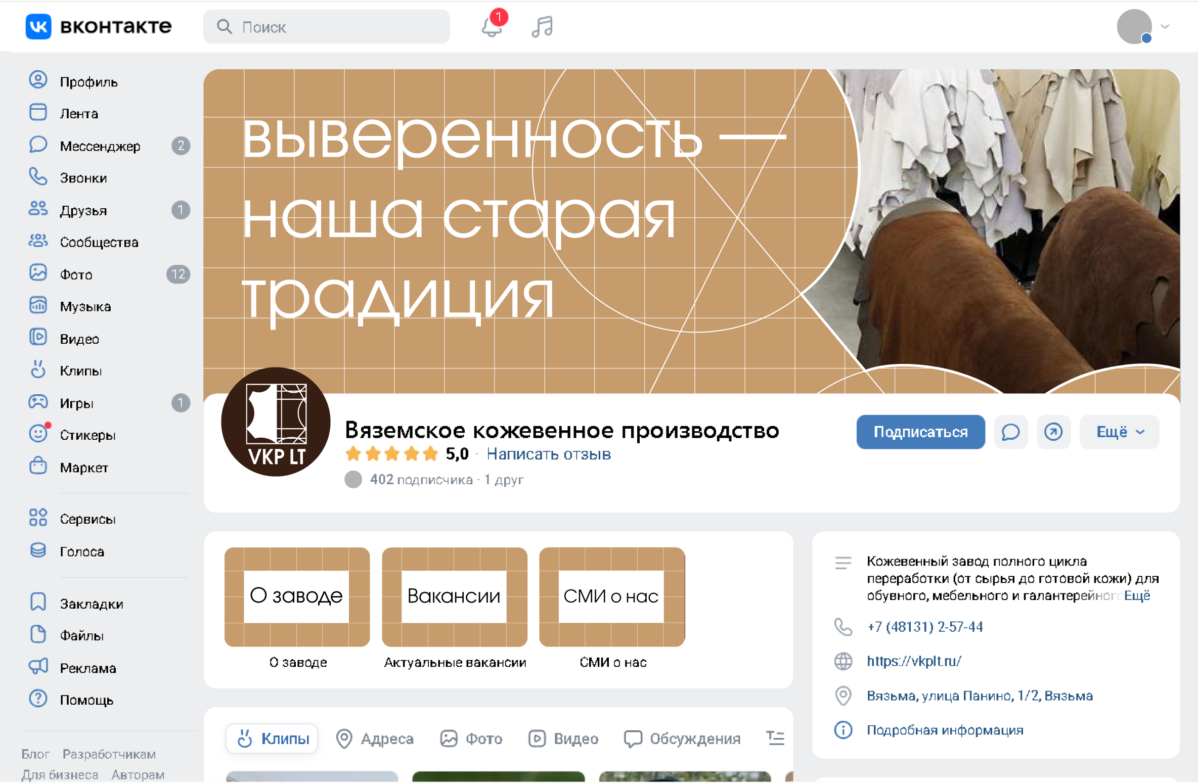The image size is (1198, 783).
Task: Click Написать отзыв link
Action: (549, 453)
